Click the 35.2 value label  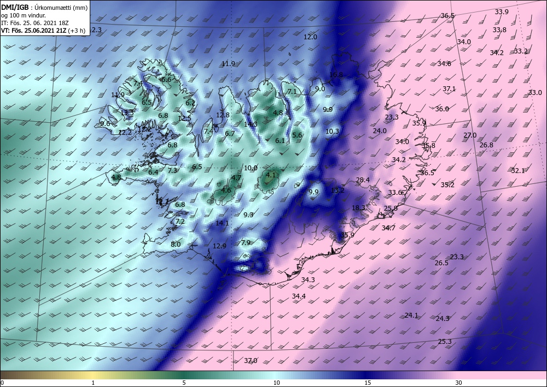447,185
